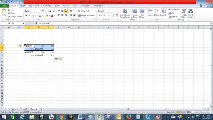Activate the Format Painter brush
Image resolution: width=213 pixels, height=120 pixels.
pos(9,16)
